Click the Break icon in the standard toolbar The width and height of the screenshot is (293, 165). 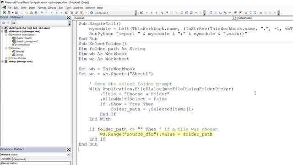point(56,13)
